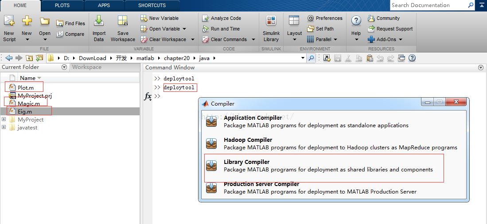Click the Compare files button
Screen dimensions: 487x224
[x=70, y=34]
